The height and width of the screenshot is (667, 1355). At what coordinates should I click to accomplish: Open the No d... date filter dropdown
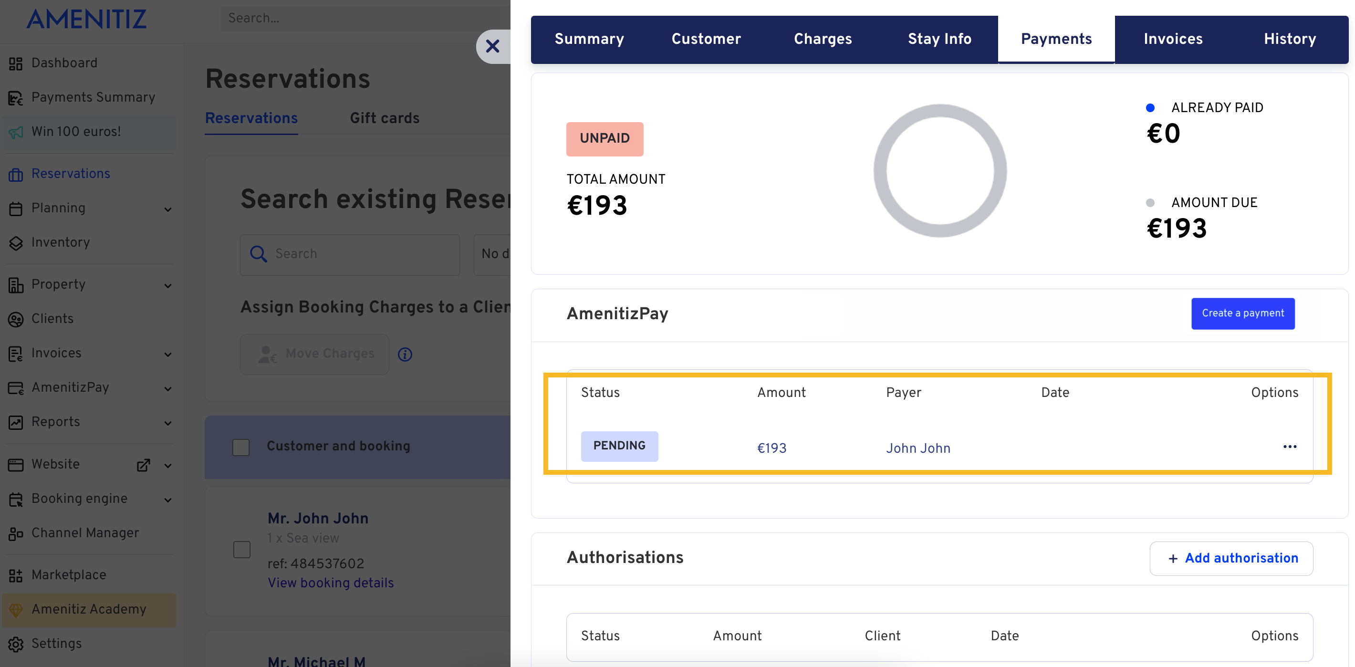click(x=492, y=255)
